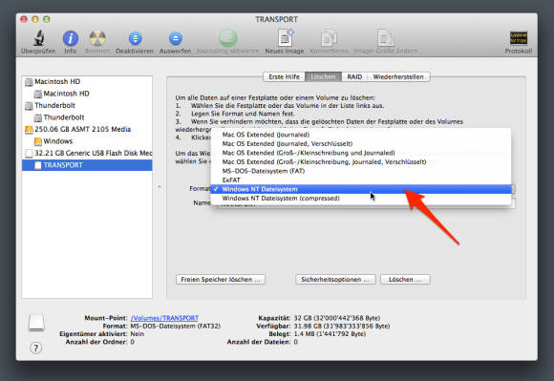The width and height of the screenshot is (554, 381).
Task: Select the top-level Macintosh HD disk
Action: point(87,81)
